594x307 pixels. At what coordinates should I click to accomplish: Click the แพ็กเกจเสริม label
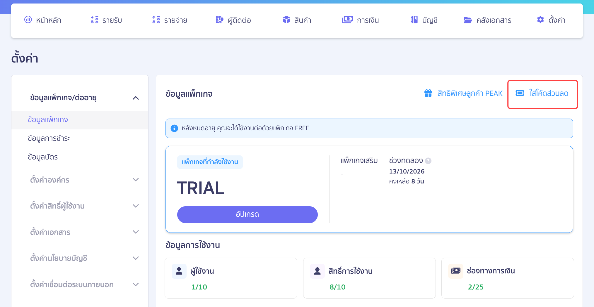[359, 161]
